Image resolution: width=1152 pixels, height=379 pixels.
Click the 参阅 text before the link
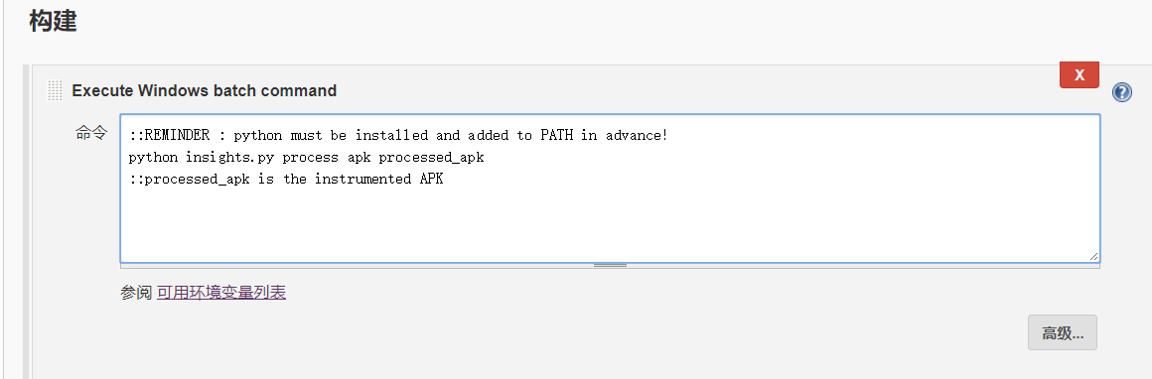pos(136,293)
